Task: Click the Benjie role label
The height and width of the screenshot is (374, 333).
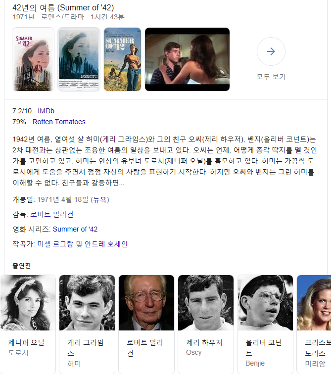Action: (x=255, y=363)
